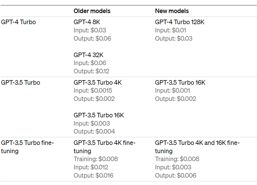Select the 'GPT-3.5 Turbo 4K' model name
Screen dimensions: 257x185
point(98,83)
